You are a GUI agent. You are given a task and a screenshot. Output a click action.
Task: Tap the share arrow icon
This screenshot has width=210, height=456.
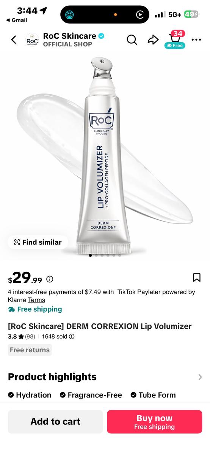[153, 40]
